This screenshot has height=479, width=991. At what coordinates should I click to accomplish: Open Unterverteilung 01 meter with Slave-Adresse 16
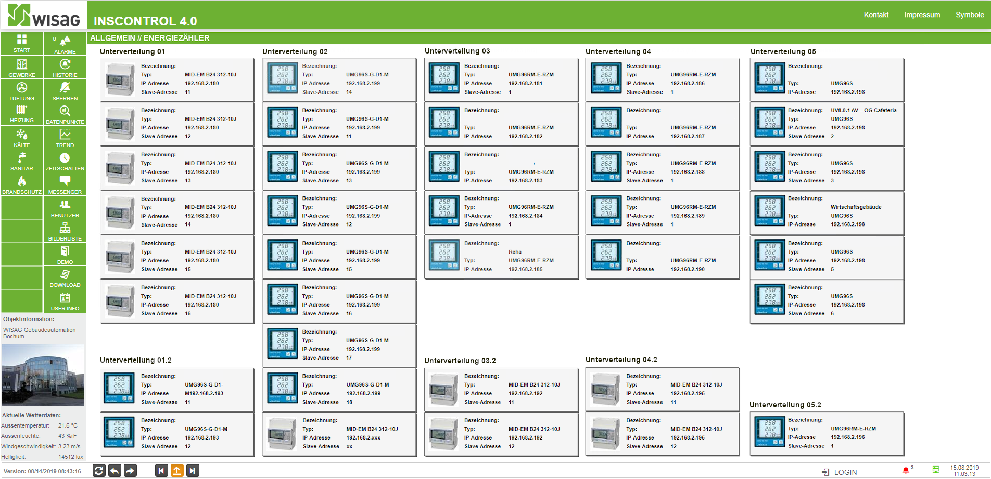pos(177,301)
